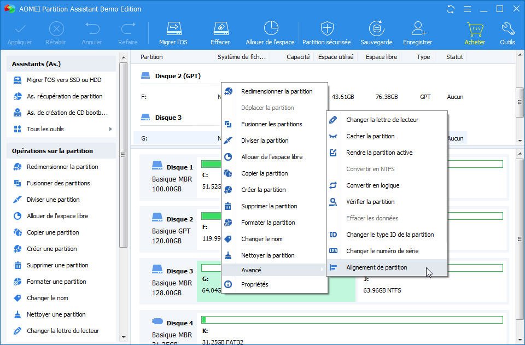525x345 pixels.
Task: Sort by the Partition column header
Action: [151, 57]
